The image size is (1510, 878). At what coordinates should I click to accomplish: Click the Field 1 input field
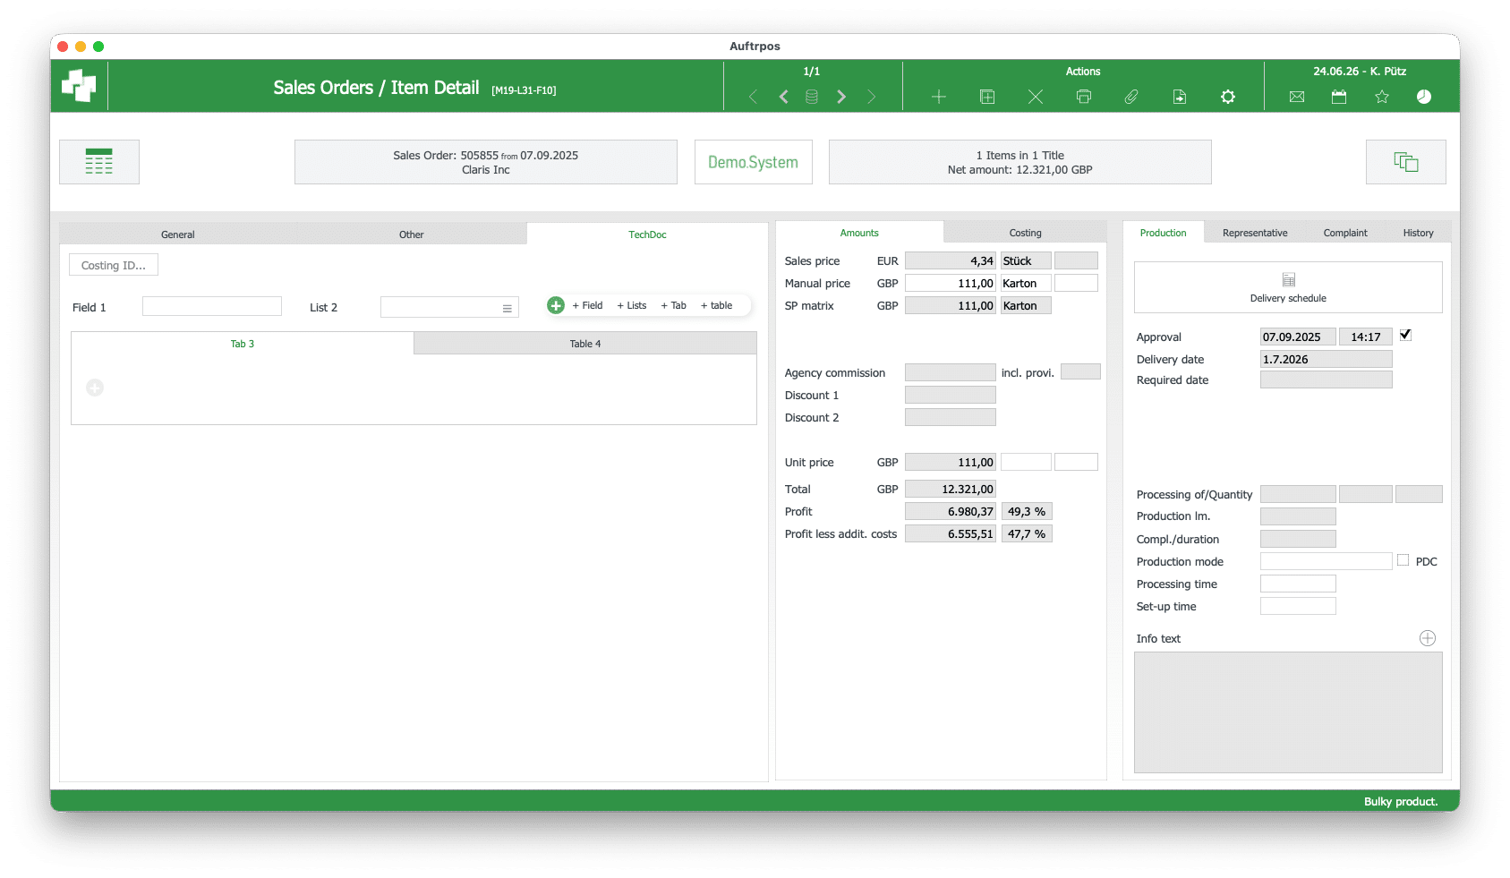pos(212,307)
